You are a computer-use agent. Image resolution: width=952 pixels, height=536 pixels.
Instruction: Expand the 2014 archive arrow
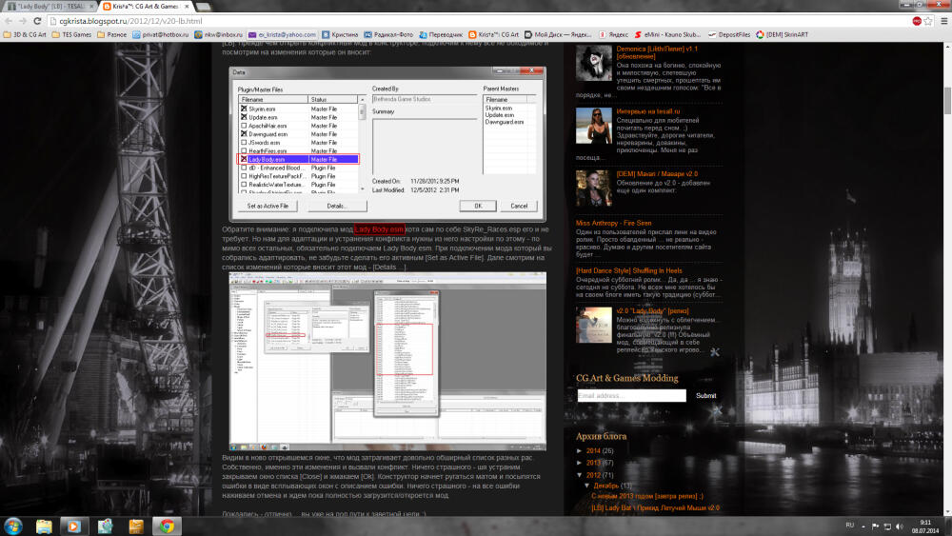(580, 451)
